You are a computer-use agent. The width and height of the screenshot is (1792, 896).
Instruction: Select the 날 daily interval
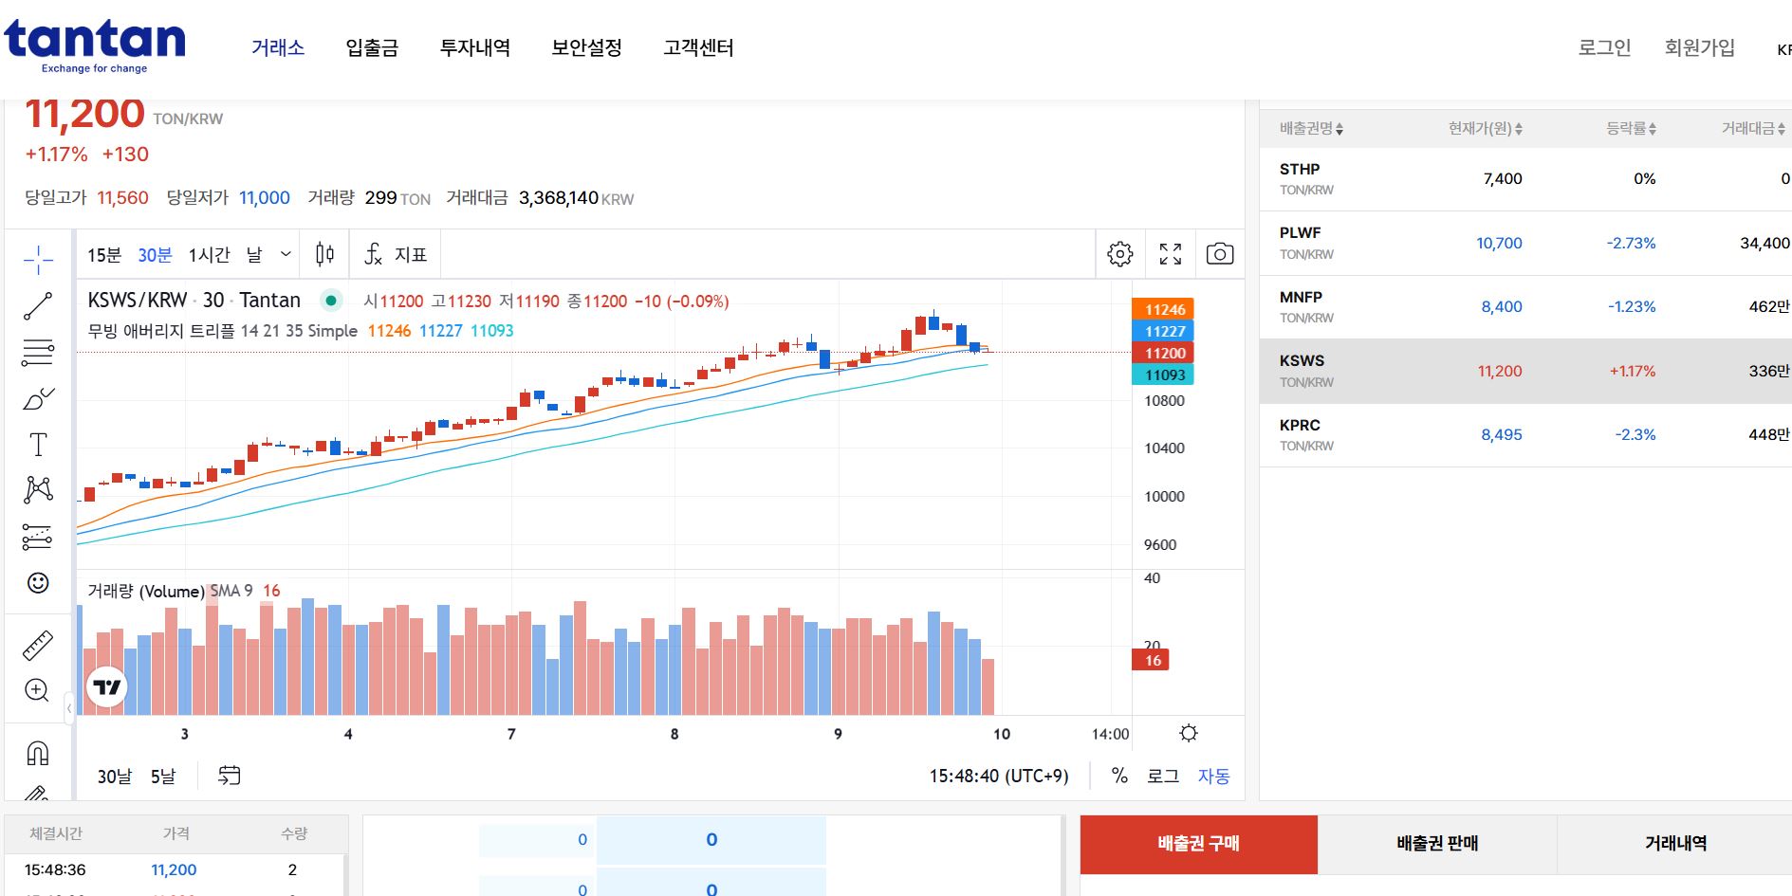254,255
